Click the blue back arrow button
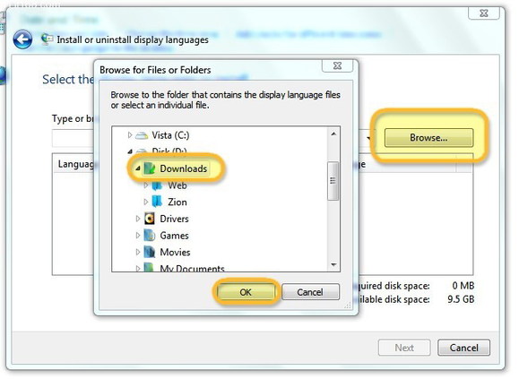Screen dimensions: 519x379 point(22,39)
